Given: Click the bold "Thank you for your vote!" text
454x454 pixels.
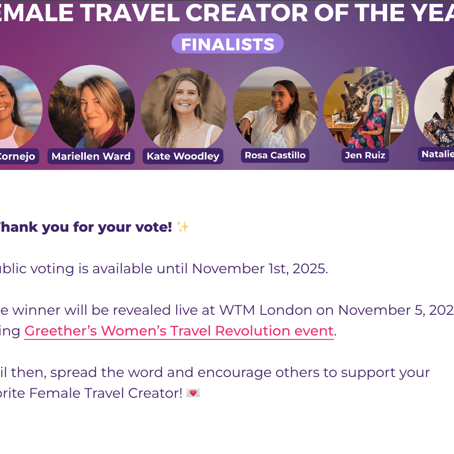Looking at the screenshot, I should tap(84, 227).
